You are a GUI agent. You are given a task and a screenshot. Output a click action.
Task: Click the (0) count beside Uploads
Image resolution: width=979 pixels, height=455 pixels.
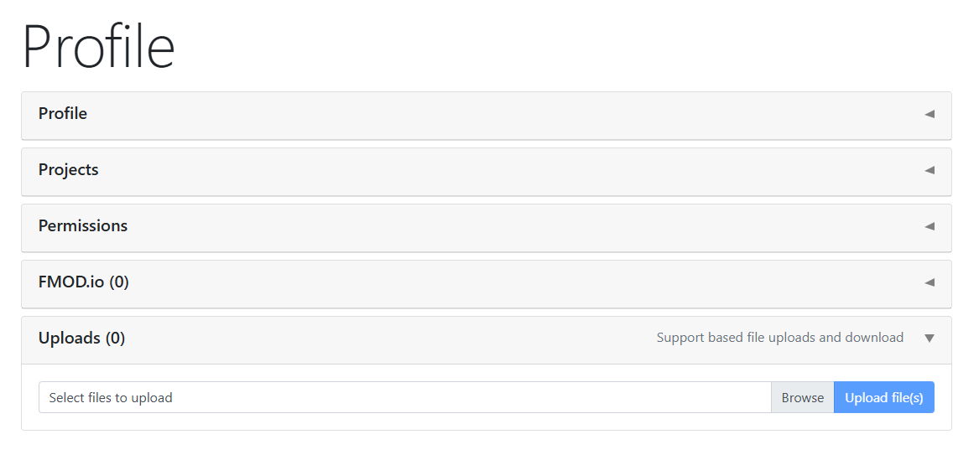click(115, 339)
